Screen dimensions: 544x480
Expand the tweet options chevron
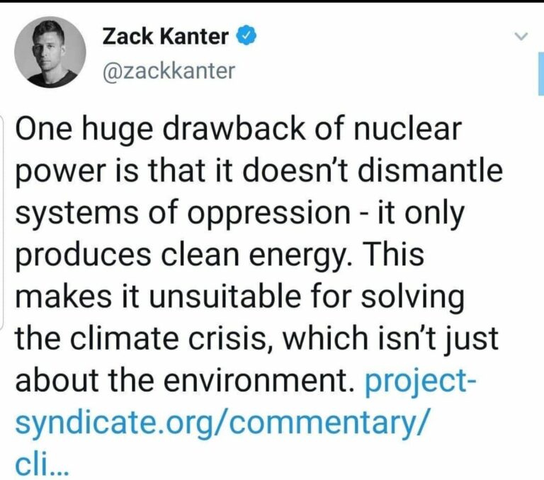(521, 35)
